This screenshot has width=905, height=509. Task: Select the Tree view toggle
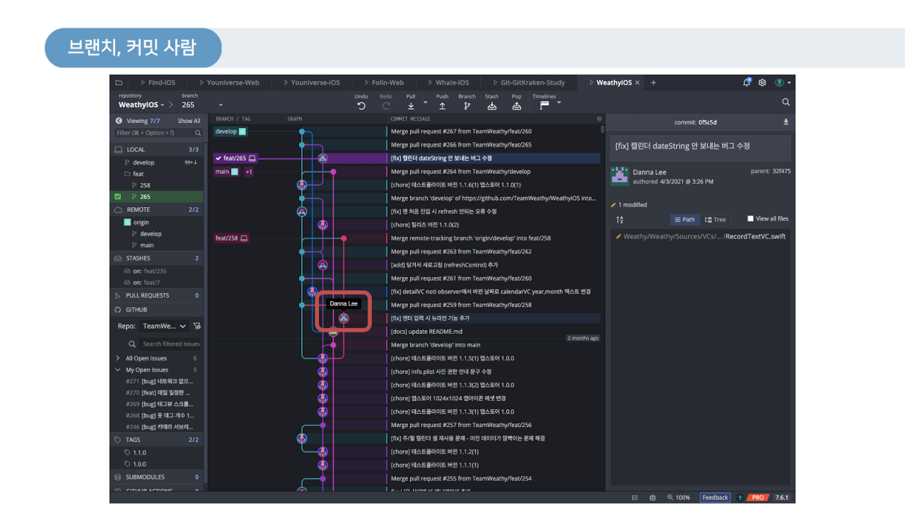716,220
